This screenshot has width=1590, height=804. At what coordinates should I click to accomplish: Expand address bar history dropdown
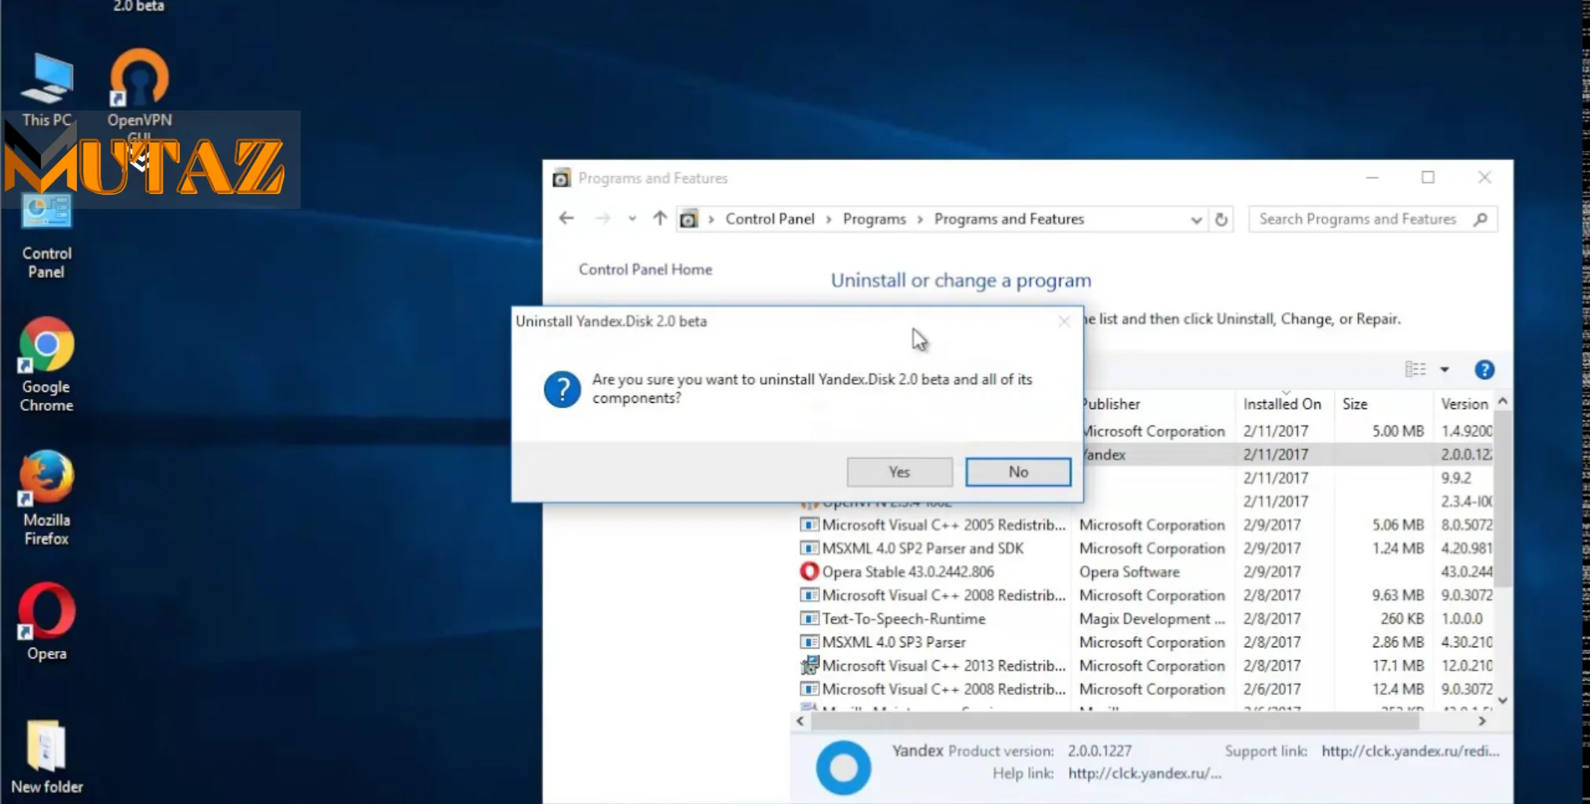(1196, 220)
